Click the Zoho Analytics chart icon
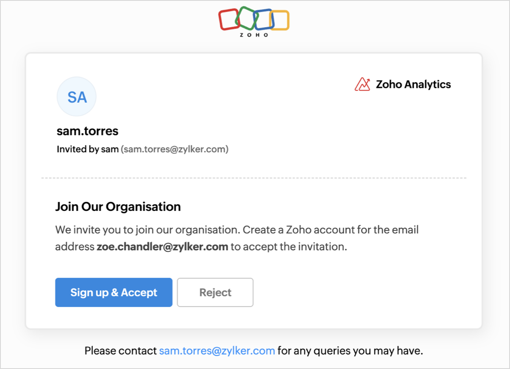The height and width of the screenshot is (369, 510). (x=362, y=84)
